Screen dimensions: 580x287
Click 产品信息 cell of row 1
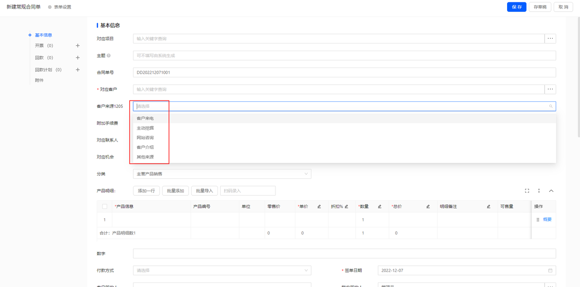click(x=151, y=220)
